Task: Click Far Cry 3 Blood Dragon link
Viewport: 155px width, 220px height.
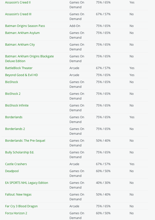Action: coord(21,206)
